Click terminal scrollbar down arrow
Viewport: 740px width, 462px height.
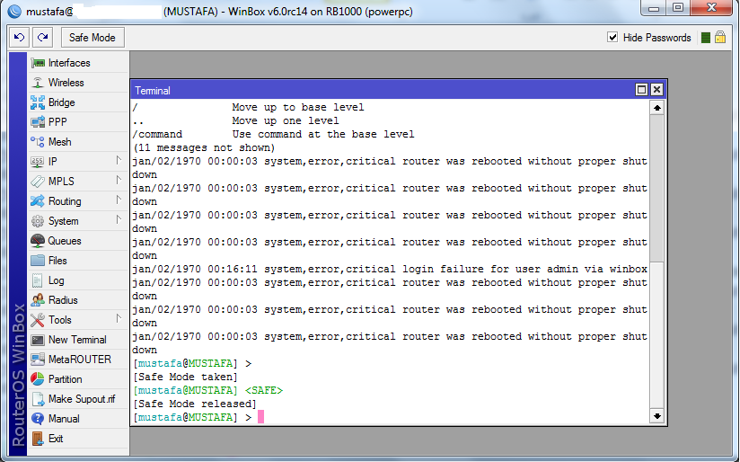click(x=657, y=416)
